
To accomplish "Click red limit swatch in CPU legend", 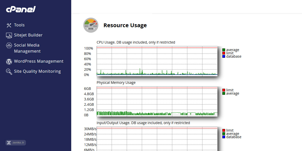I will click(223, 53).
